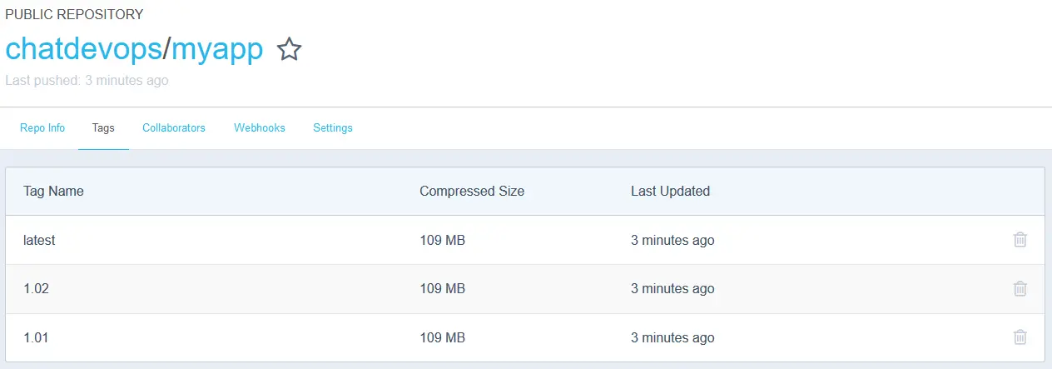Viewport: 1052px width, 369px height.
Task: Click the Last pushed timestamp text
Action: click(x=87, y=81)
